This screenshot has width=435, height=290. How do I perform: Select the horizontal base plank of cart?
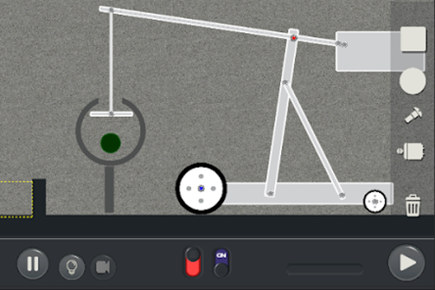[x=308, y=194]
